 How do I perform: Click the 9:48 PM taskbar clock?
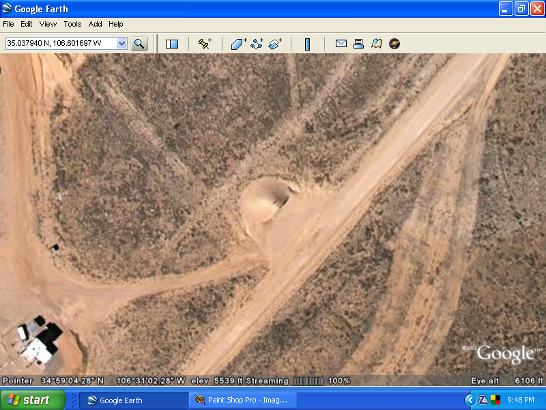tap(521, 400)
